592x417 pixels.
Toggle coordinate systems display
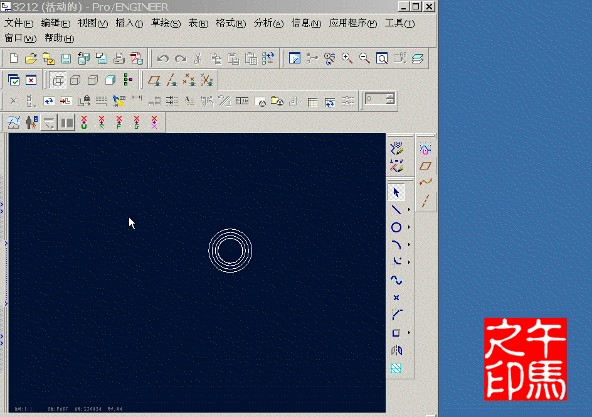[207, 80]
